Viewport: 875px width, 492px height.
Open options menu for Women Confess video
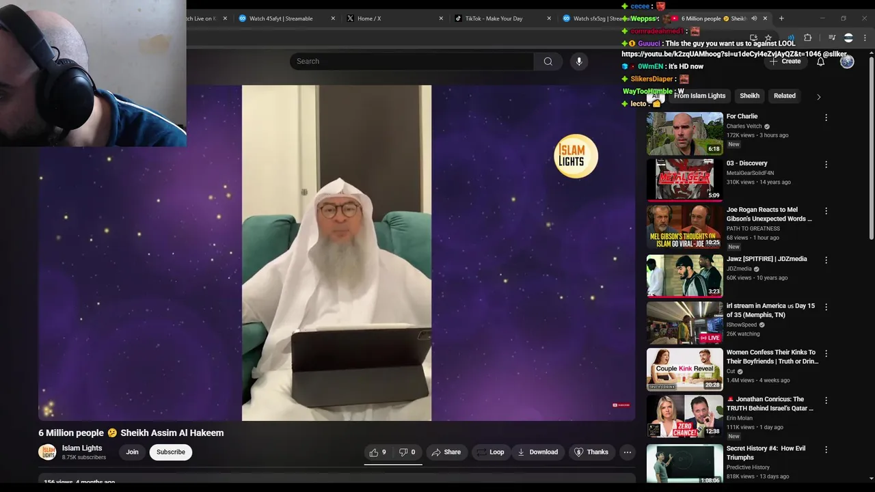click(826, 353)
